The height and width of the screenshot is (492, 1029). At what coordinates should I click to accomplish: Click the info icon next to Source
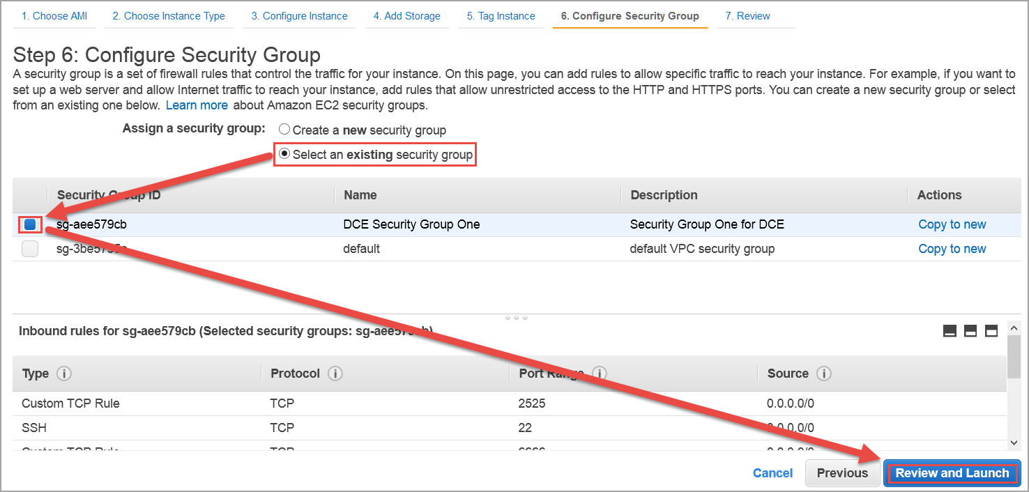(x=823, y=374)
